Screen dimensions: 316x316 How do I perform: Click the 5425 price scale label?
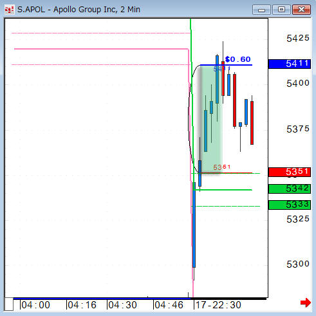click(x=298, y=39)
